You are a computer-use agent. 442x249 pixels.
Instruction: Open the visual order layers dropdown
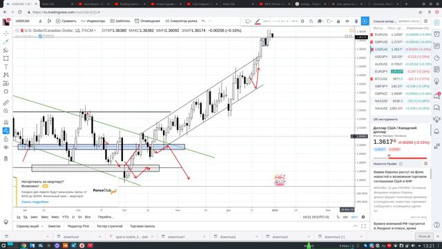(320, 21)
